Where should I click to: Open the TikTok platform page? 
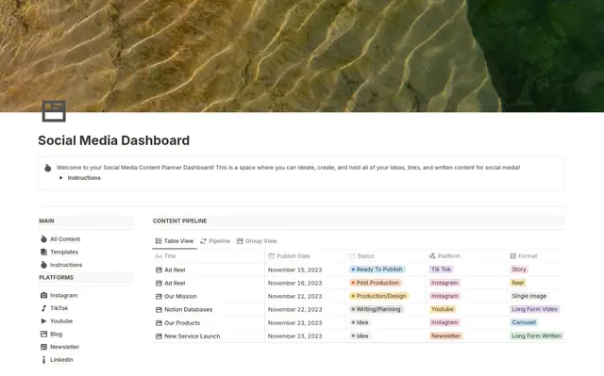59,308
